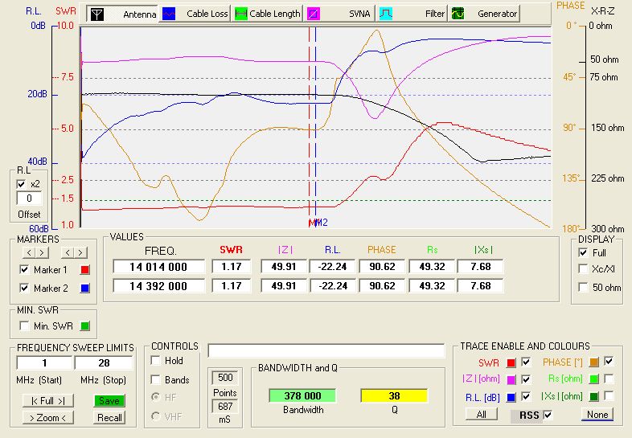Click the MHz Start frequency field

(x=45, y=363)
